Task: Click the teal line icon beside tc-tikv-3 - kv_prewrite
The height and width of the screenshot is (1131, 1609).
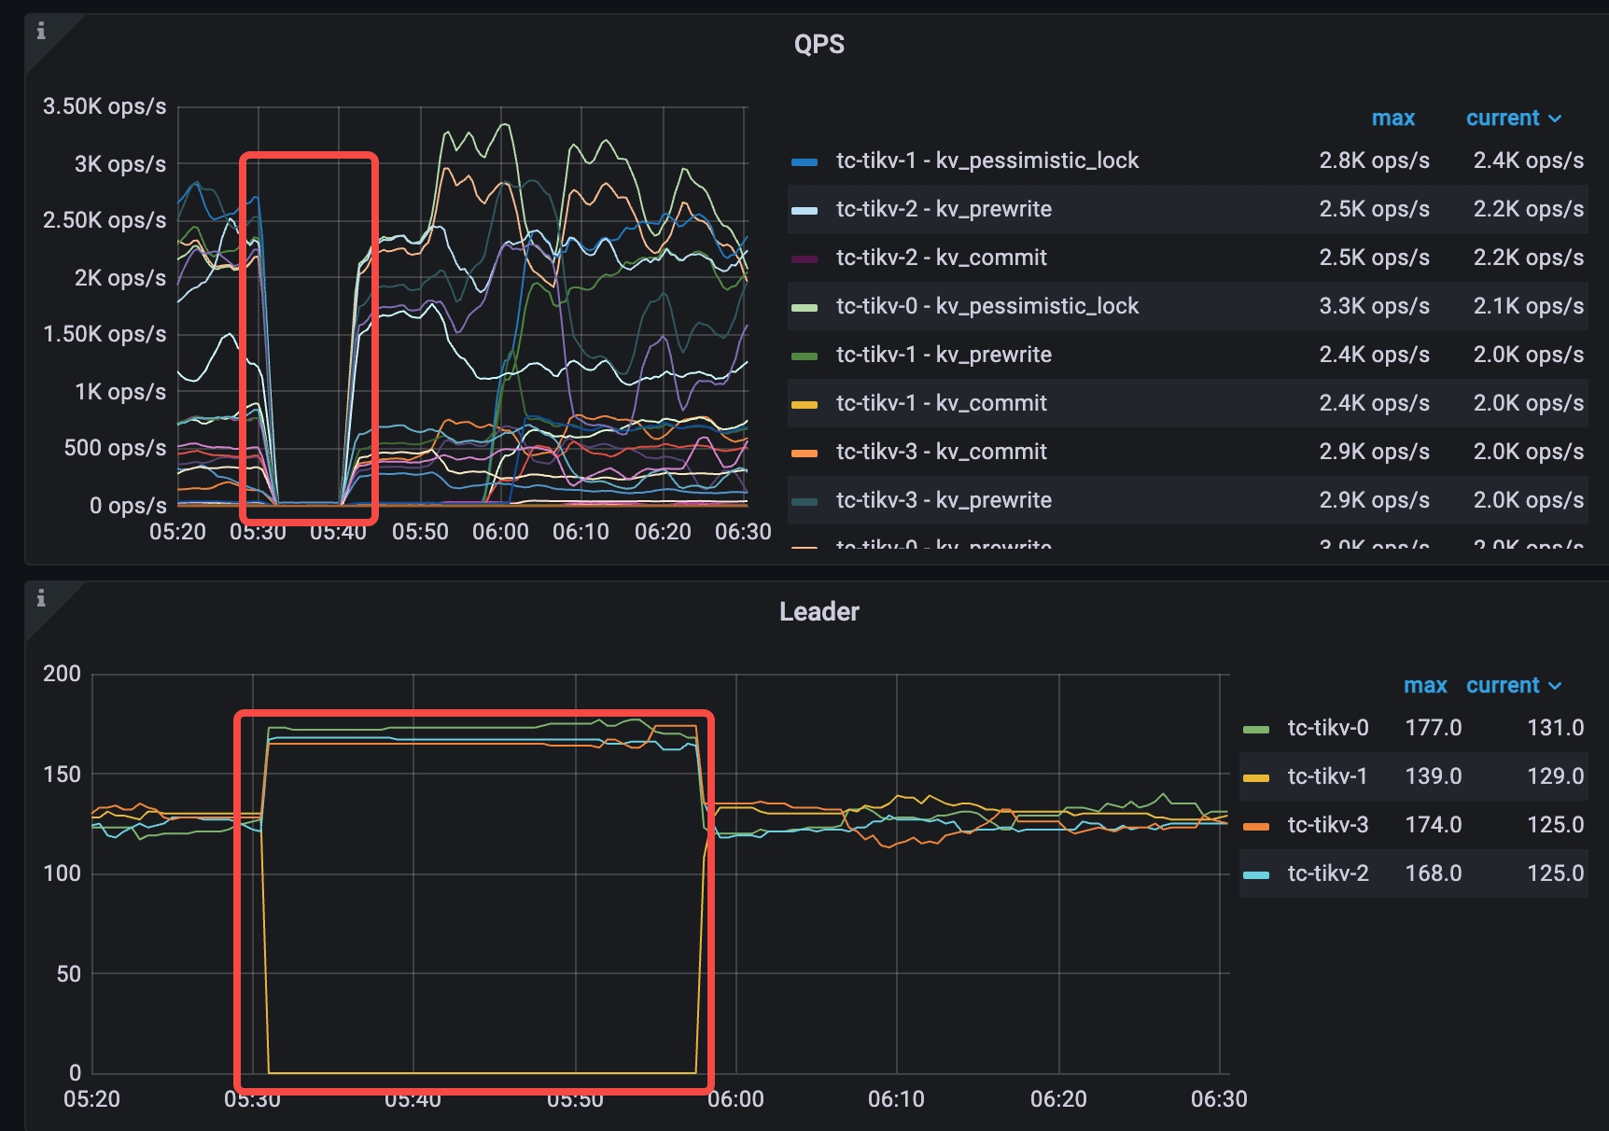Action: [804, 500]
